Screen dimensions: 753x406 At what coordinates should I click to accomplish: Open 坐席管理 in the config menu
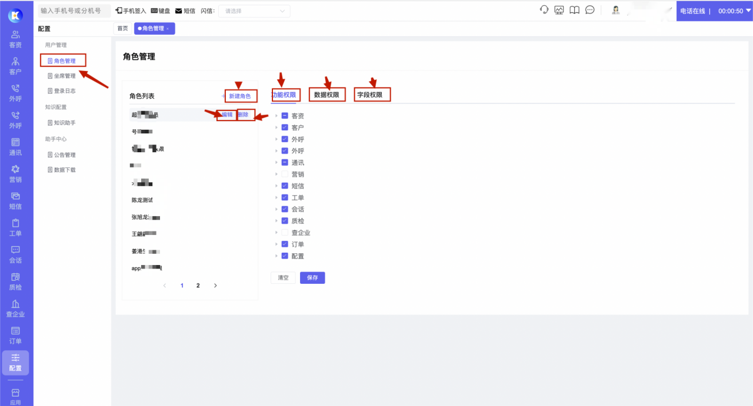(x=61, y=76)
